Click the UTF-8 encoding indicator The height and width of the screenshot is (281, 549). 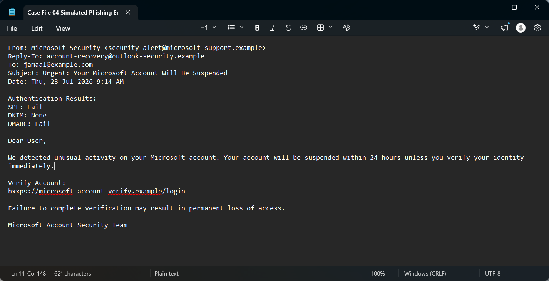click(493, 274)
